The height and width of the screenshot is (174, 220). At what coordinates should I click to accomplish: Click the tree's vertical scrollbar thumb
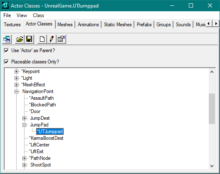point(212,108)
